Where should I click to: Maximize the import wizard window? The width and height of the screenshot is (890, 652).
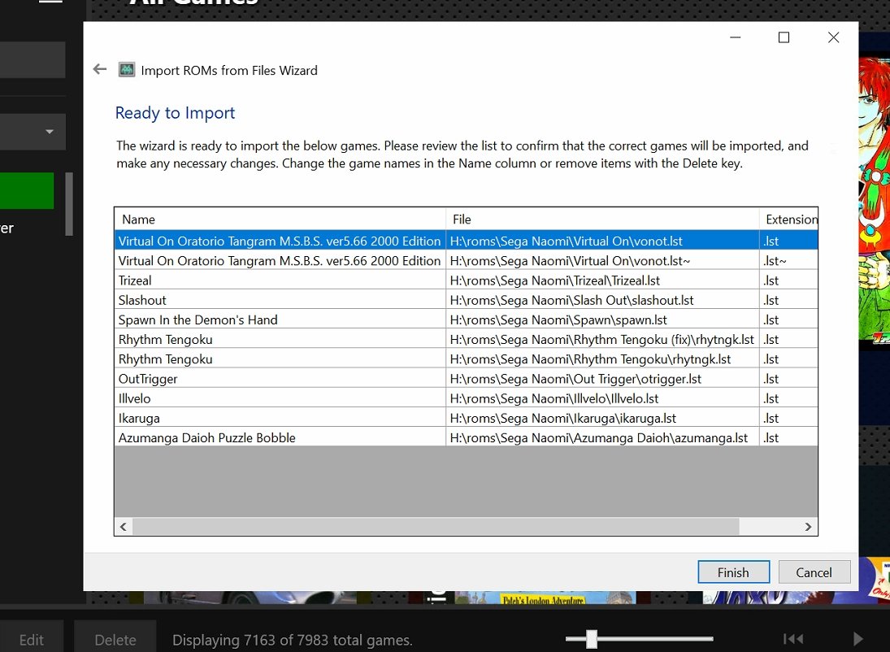[x=784, y=37]
